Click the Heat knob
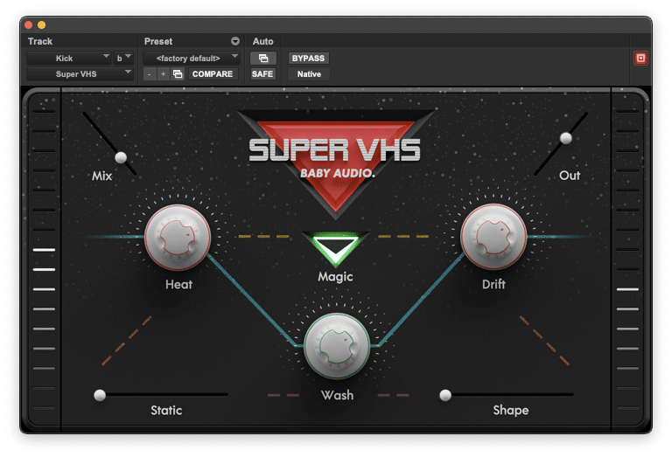The height and width of the screenshot is (457, 672). [x=178, y=237]
